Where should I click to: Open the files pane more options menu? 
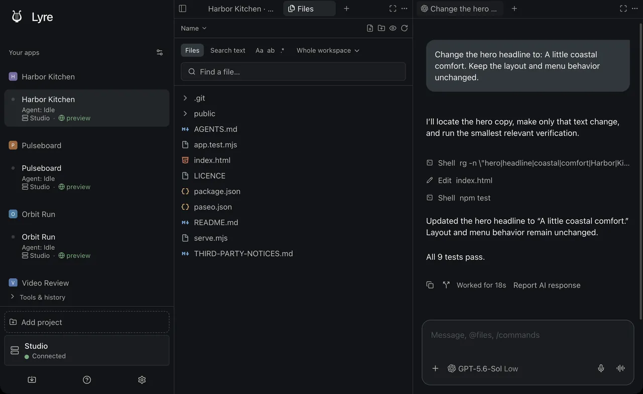coord(404,9)
